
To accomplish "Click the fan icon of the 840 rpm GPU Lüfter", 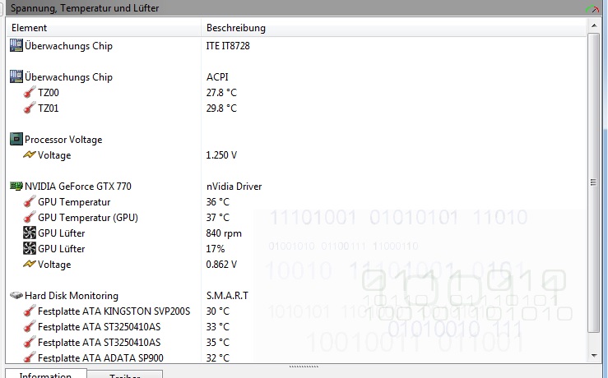I will [x=30, y=233].
